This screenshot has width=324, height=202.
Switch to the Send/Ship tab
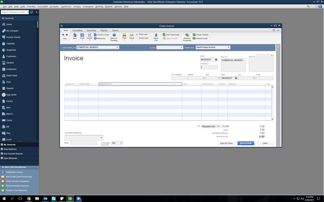(x=91, y=30)
